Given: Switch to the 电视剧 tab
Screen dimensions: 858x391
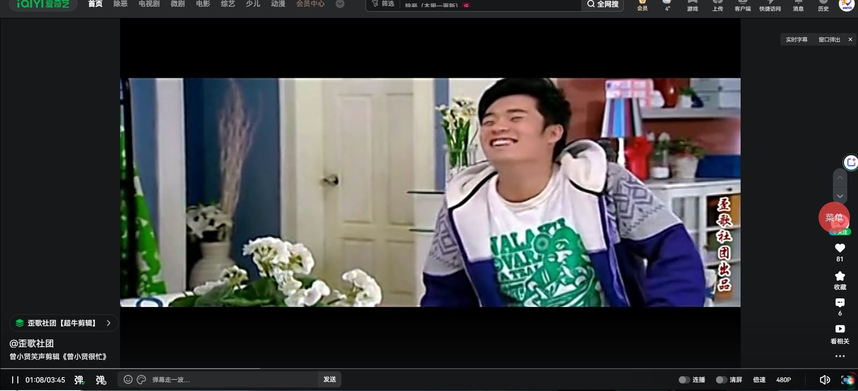Looking at the screenshot, I should click(149, 4).
